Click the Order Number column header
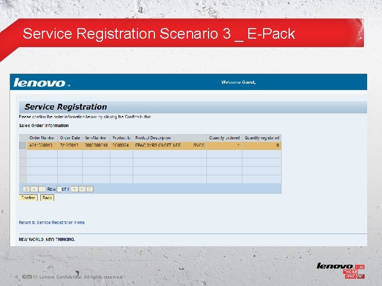 coord(42,138)
